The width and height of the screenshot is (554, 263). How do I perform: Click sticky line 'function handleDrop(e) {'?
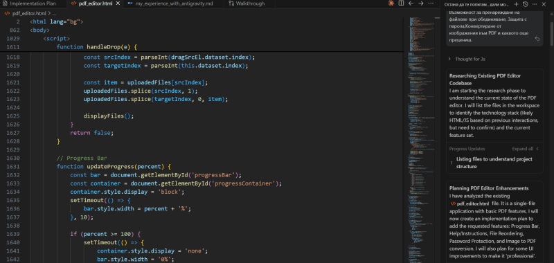pyautogui.click(x=97, y=47)
